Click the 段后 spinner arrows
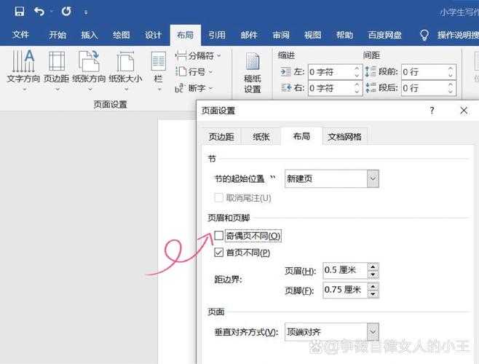The height and width of the screenshot is (364, 479). (x=451, y=88)
